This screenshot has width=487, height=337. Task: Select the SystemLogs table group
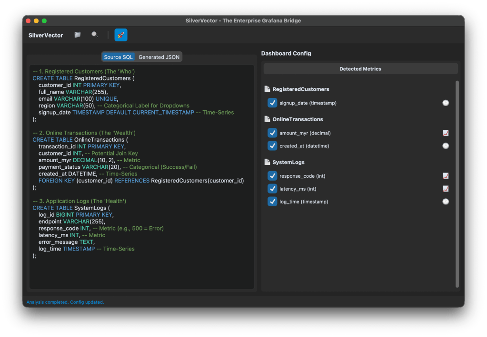point(288,163)
